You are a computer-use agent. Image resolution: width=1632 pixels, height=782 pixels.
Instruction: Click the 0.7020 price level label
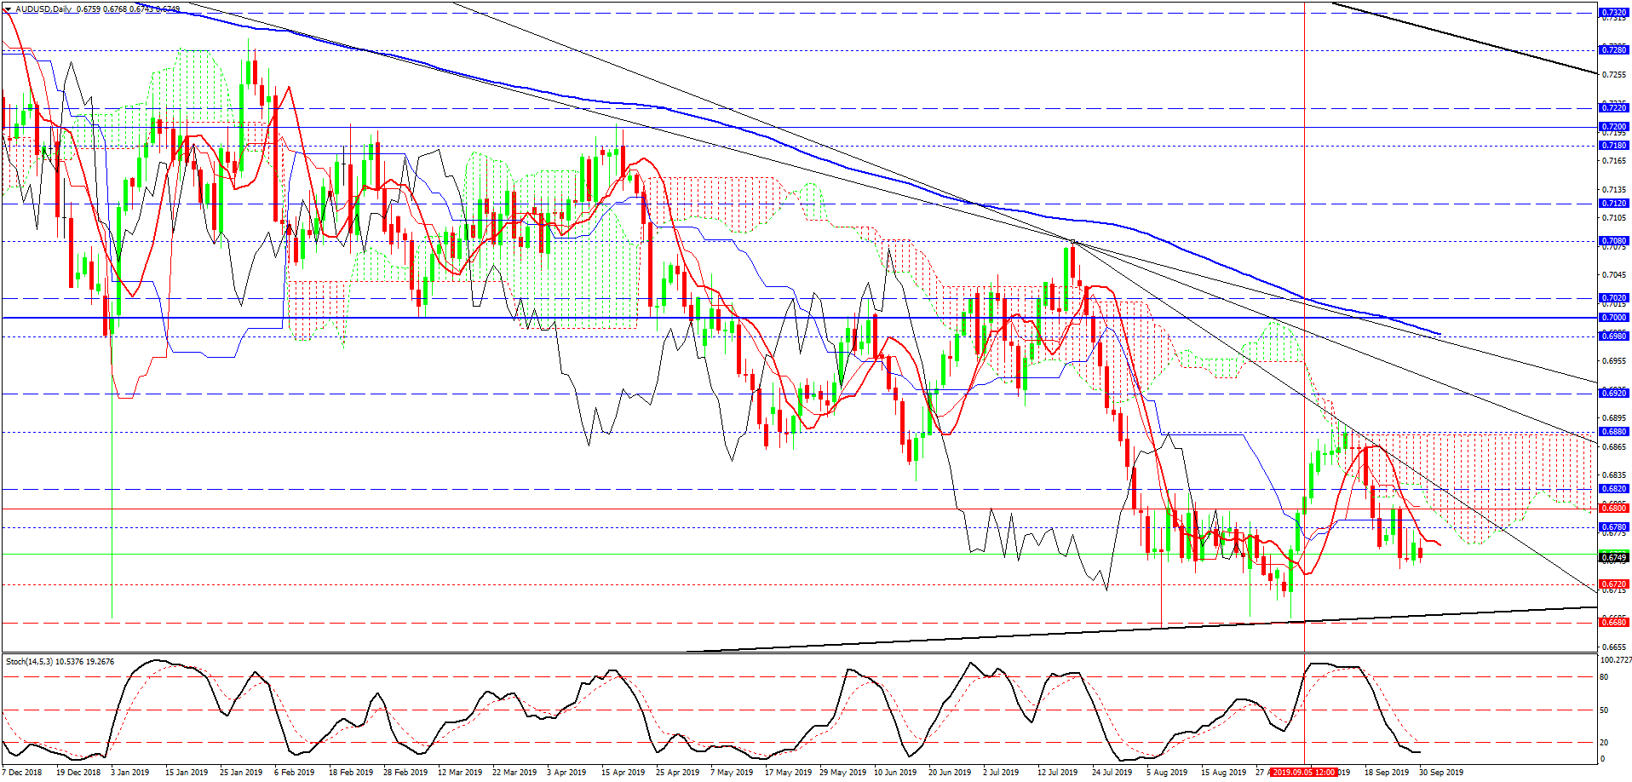[x=1614, y=299]
